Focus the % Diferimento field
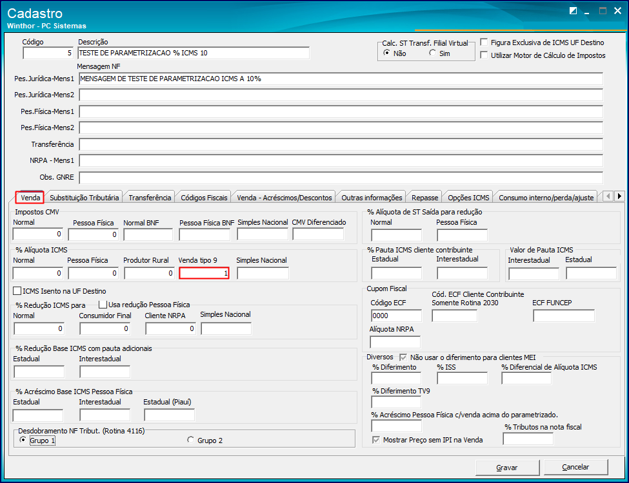Image resolution: width=629 pixels, height=483 pixels. pos(396,379)
